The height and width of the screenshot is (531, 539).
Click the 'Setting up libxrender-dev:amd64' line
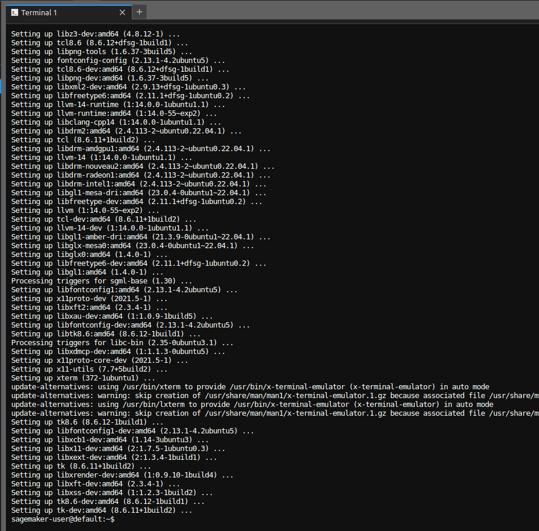point(122,475)
